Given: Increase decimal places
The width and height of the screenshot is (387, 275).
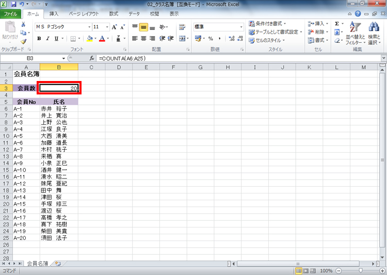Looking at the screenshot, I should (232, 39).
